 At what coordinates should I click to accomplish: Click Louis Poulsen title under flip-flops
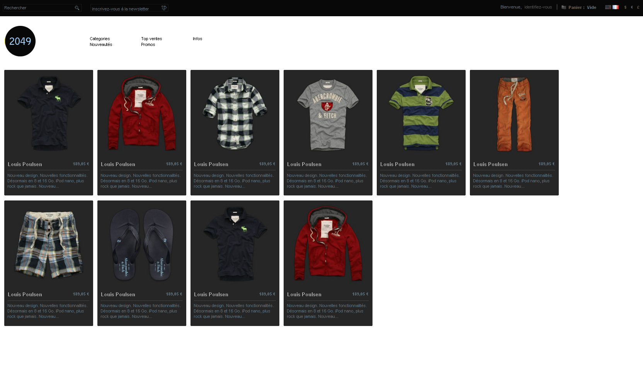pyautogui.click(x=118, y=294)
